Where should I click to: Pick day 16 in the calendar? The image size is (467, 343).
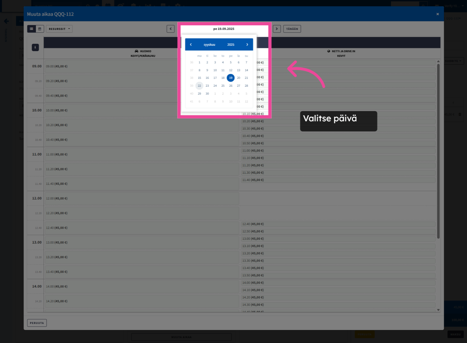[207, 78]
